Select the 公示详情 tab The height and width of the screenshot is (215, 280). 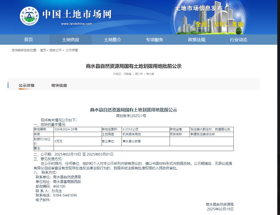(26, 85)
